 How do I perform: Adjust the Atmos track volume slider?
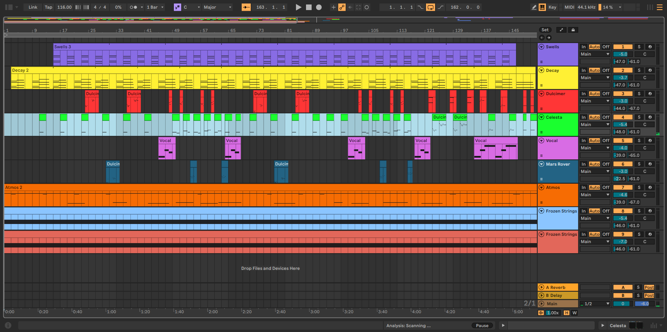[622, 195]
